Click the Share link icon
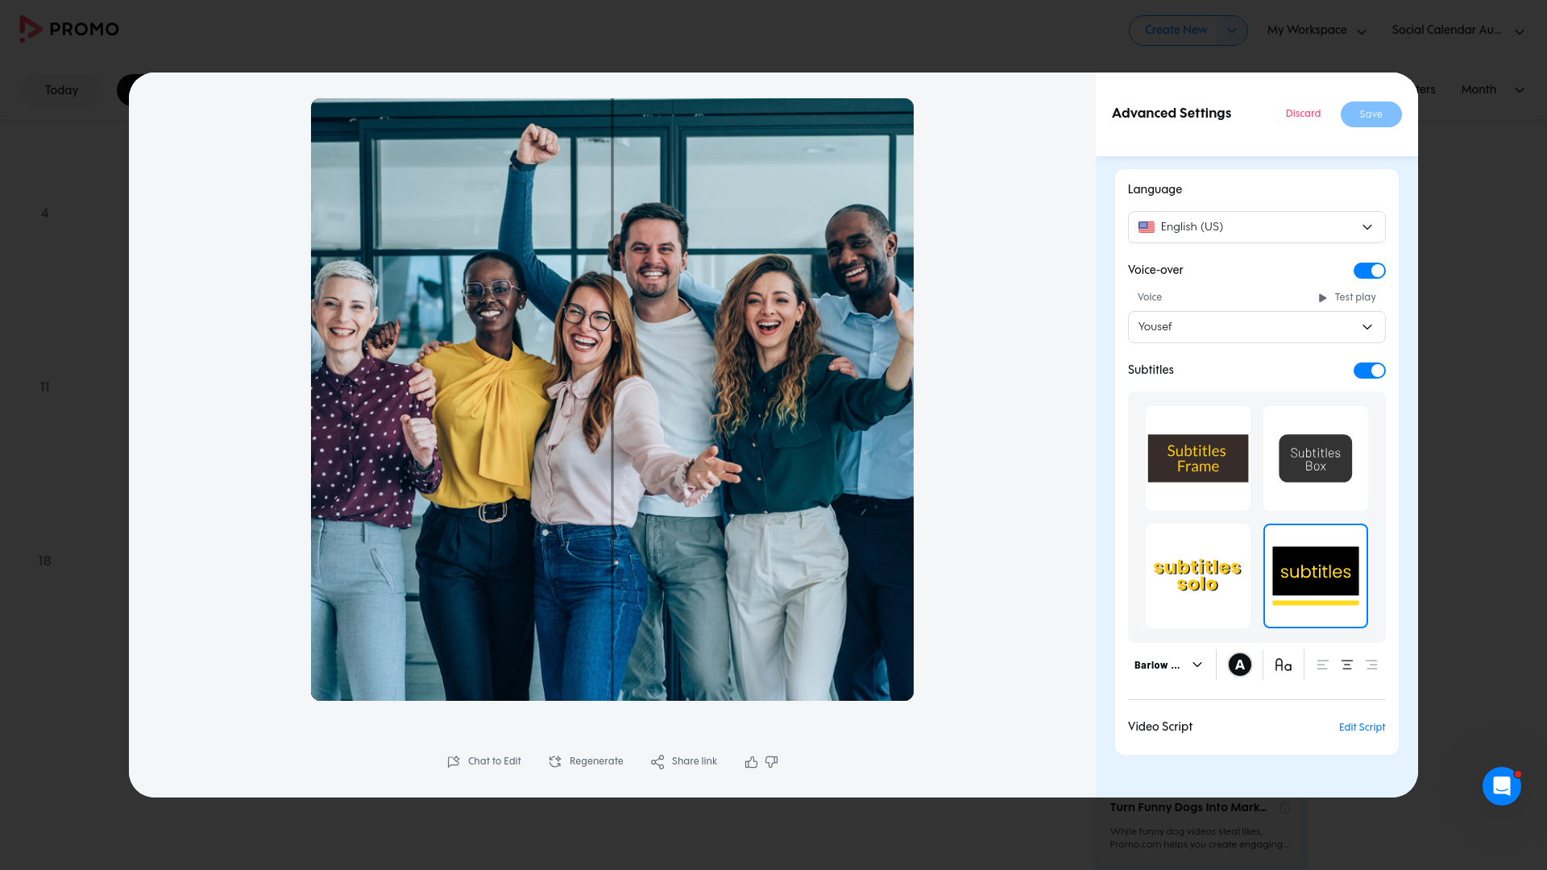The height and width of the screenshot is (870, 1547). point(657,761)
